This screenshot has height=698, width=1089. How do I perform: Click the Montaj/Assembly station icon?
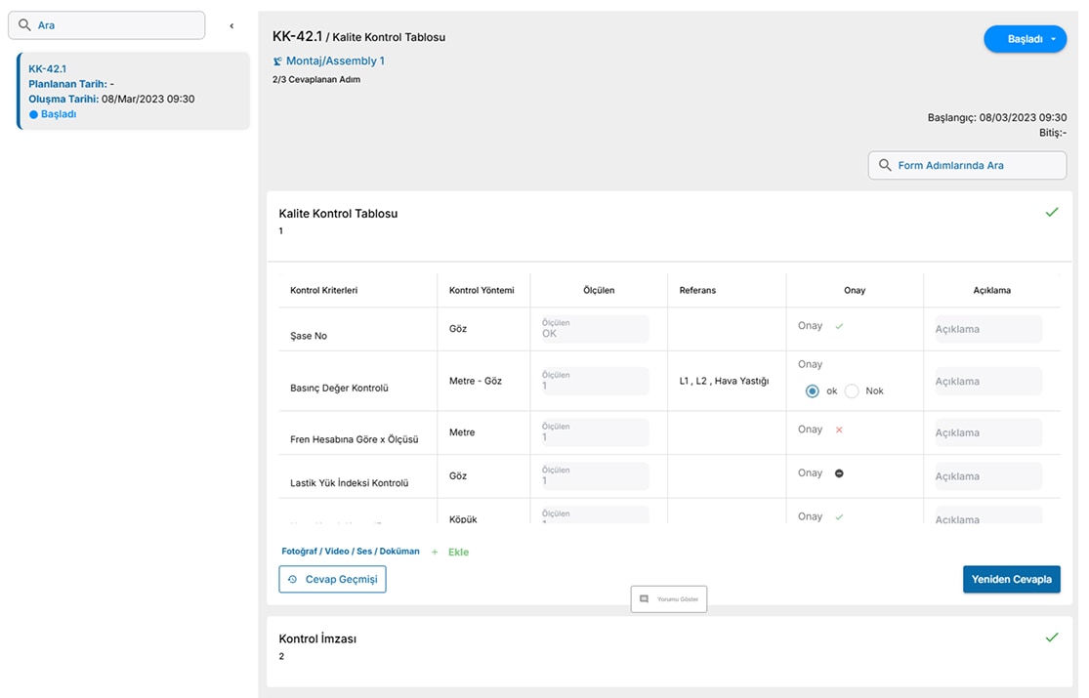tap(277, 62)
